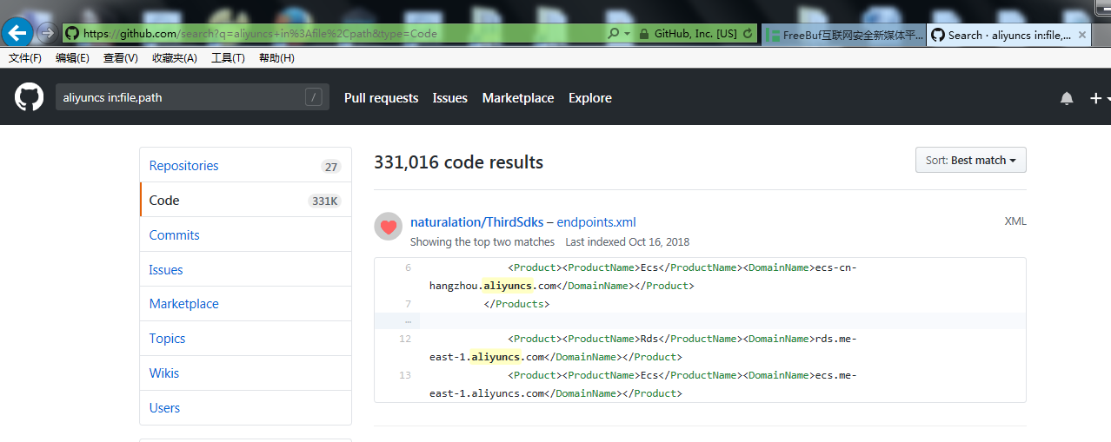
Task: Open the Sort: Best match dropdown
Action: (x=970, y=160)
